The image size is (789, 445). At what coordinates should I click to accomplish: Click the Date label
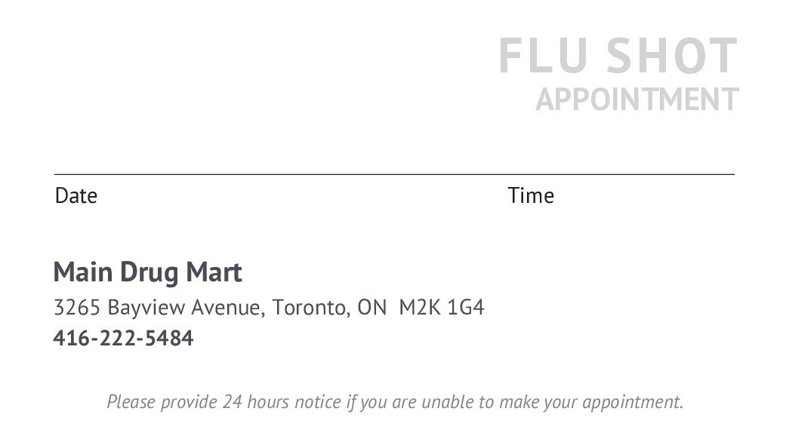(76, 196)
